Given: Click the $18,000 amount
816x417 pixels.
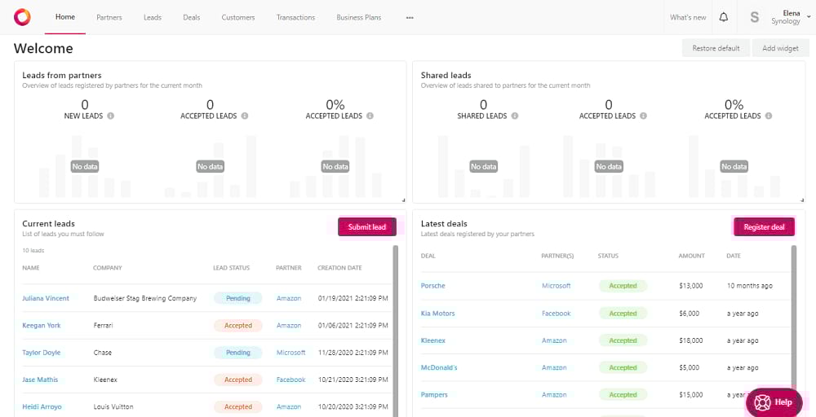Looking at the screenshot, I should pos(691,340).
